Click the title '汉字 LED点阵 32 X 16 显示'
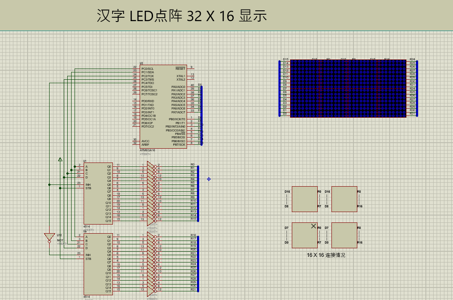 click(182, 16)
